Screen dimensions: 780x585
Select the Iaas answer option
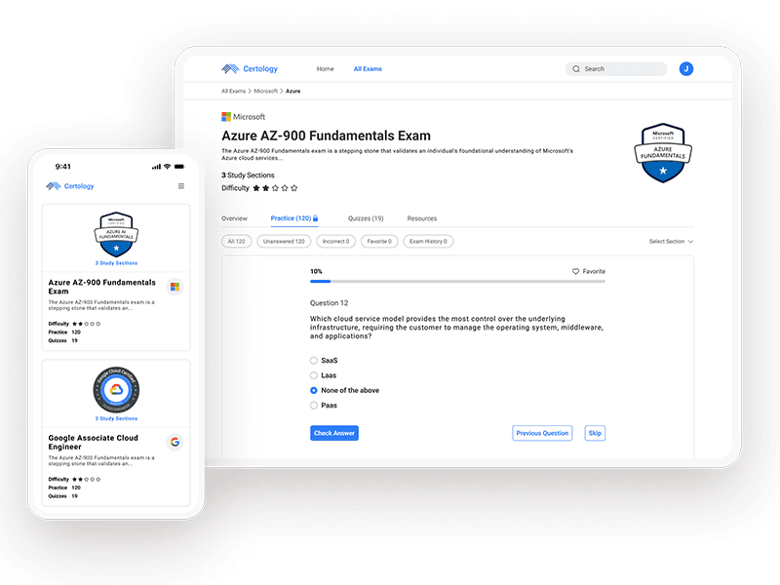[314, 375]
